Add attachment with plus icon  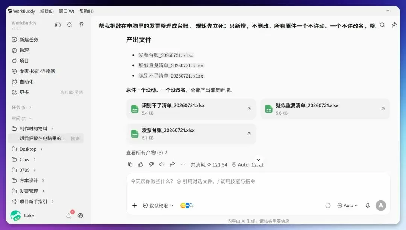134,206
